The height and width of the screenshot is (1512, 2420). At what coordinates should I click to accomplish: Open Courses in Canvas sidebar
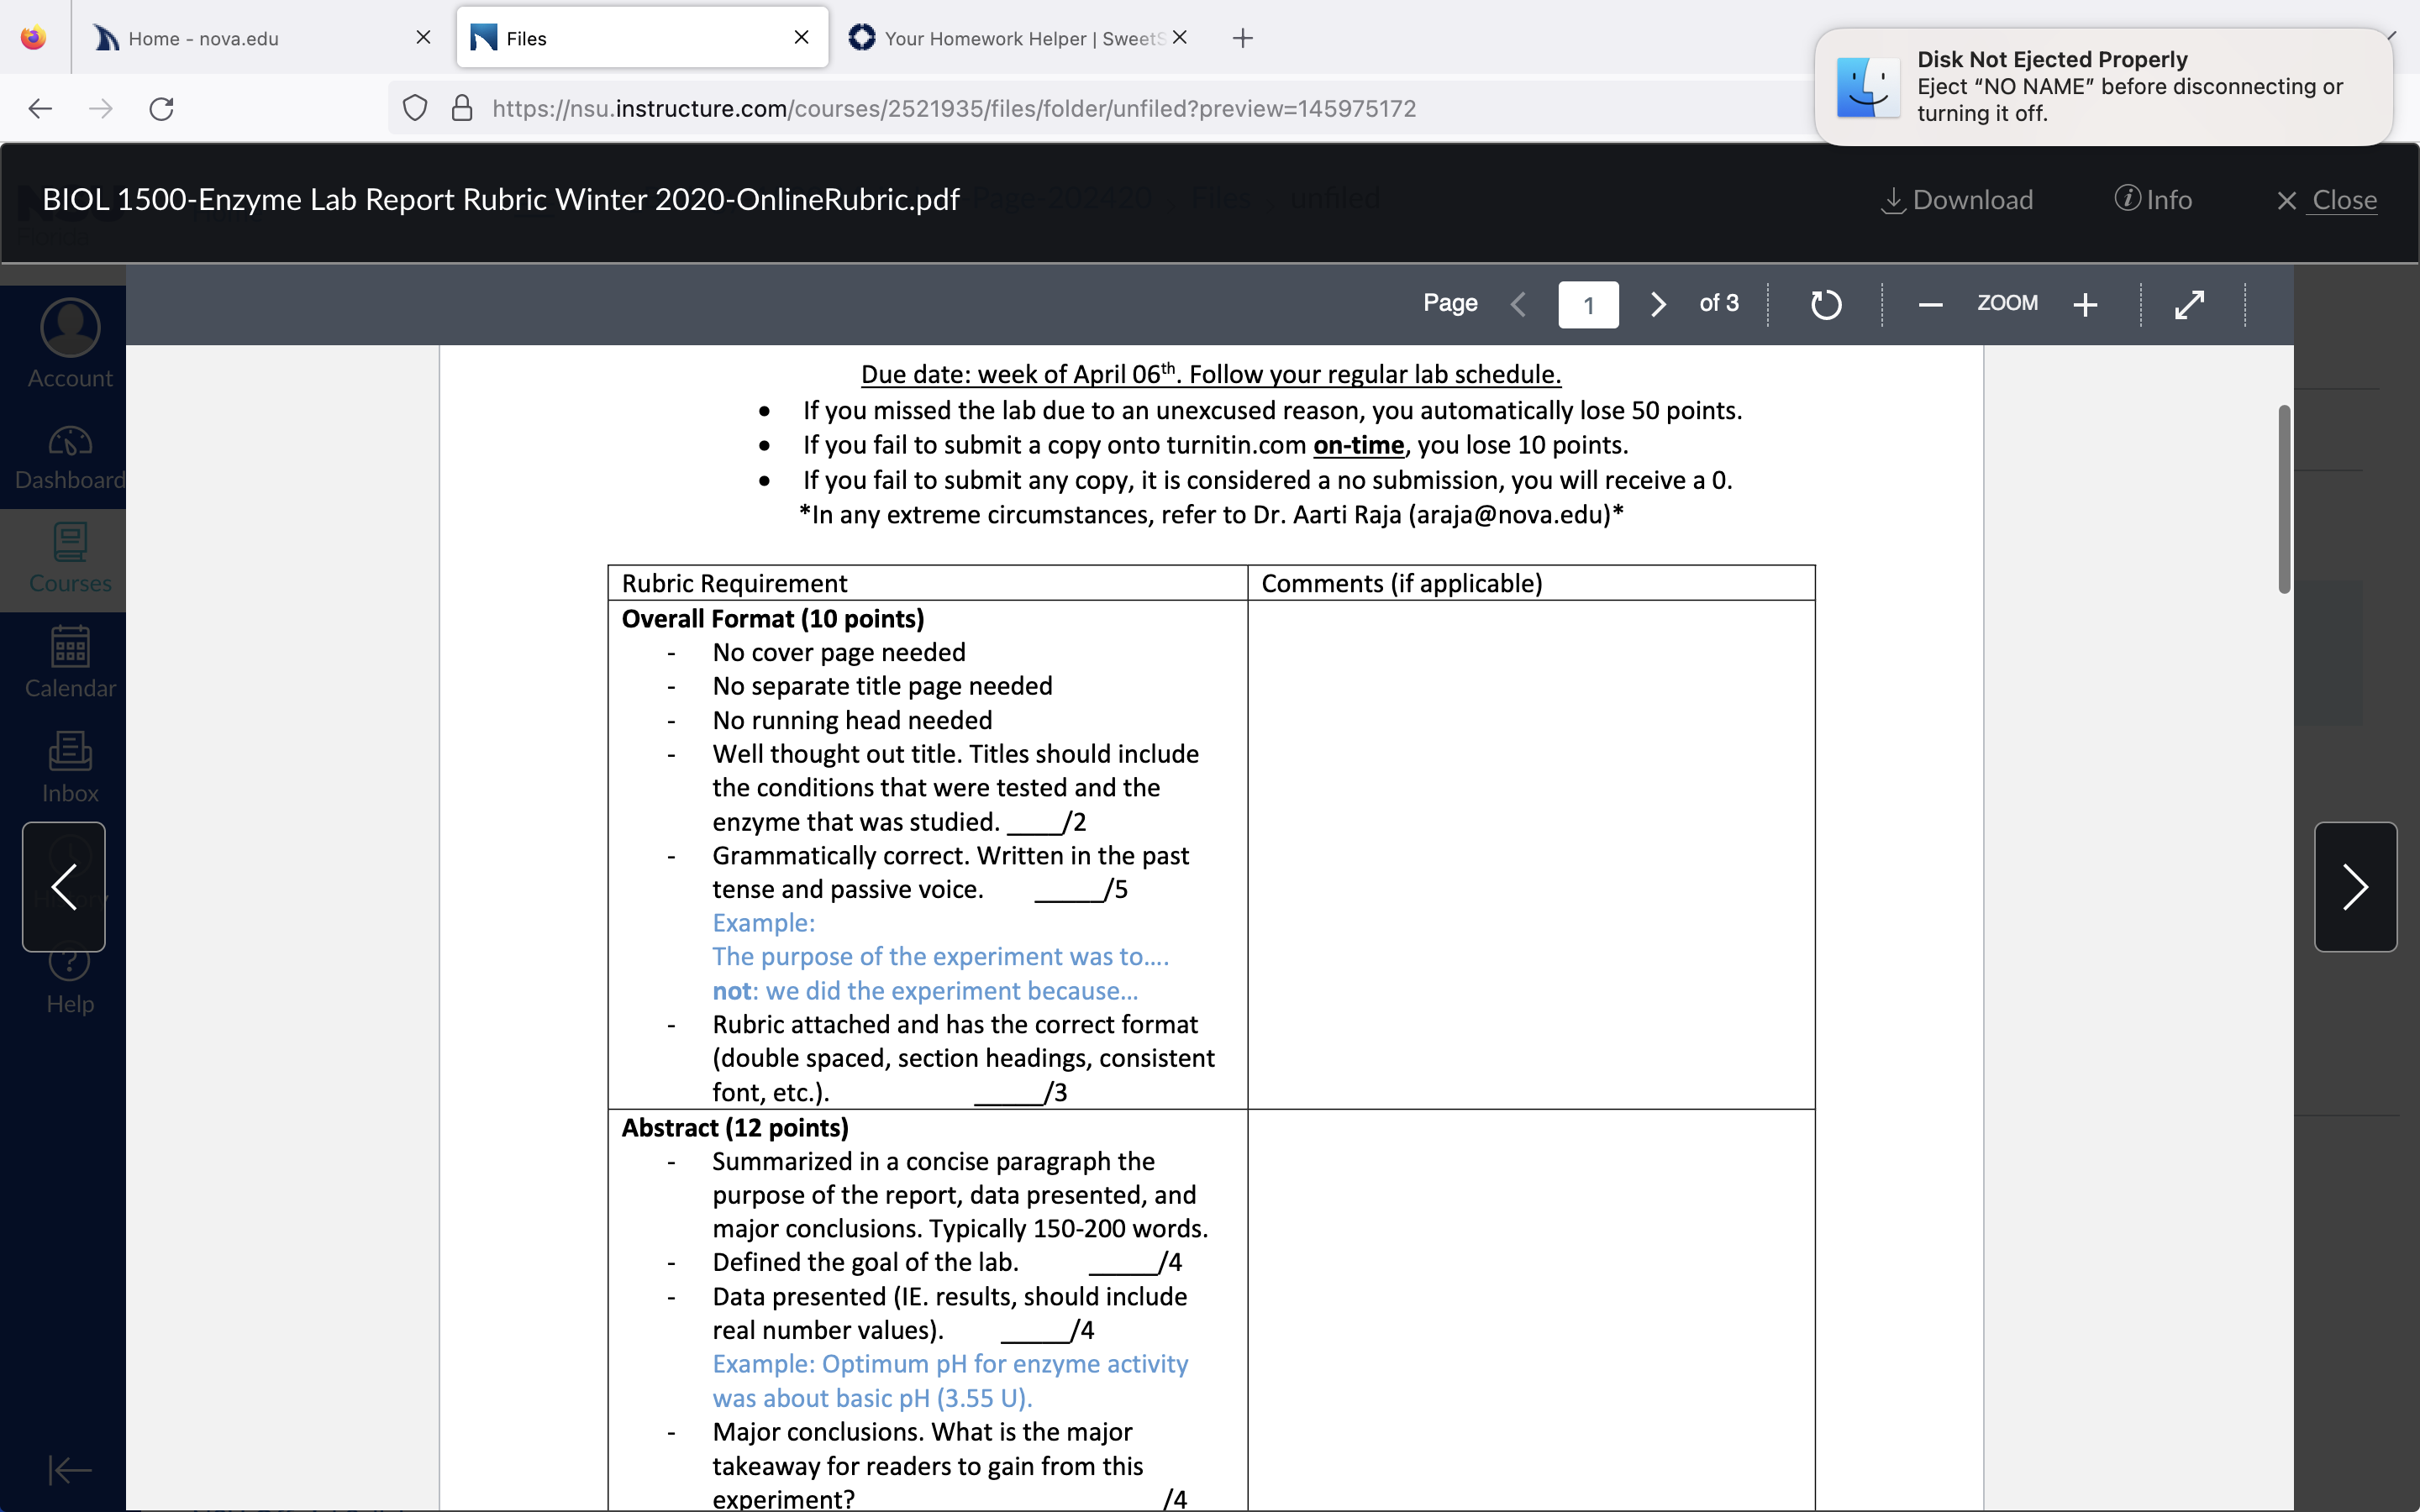click(x=70, y=559)
